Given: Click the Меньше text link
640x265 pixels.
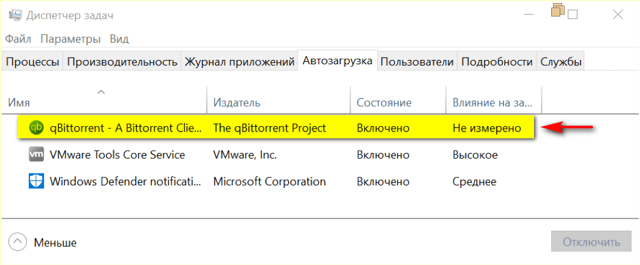Looking at the screenshot, I should pos(55,242).
